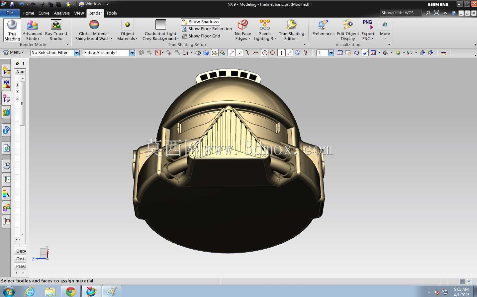Expand the Preview panel in navigator
The width and height of the screenshot is (477, 297).
point(21,266)
